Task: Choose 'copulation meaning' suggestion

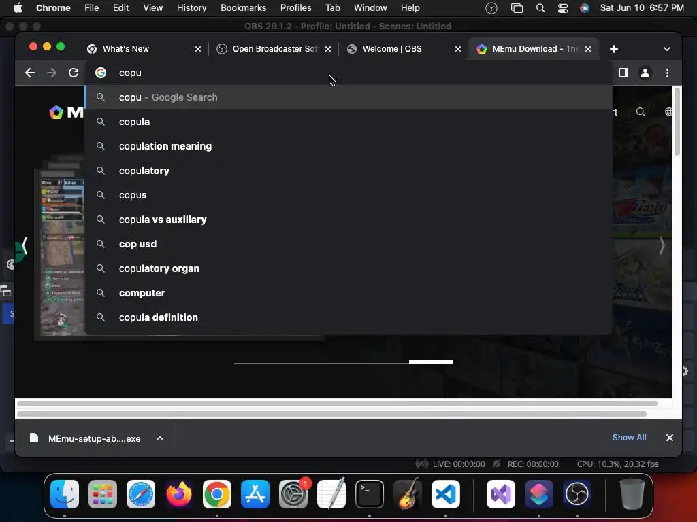Action: [348, 146]
